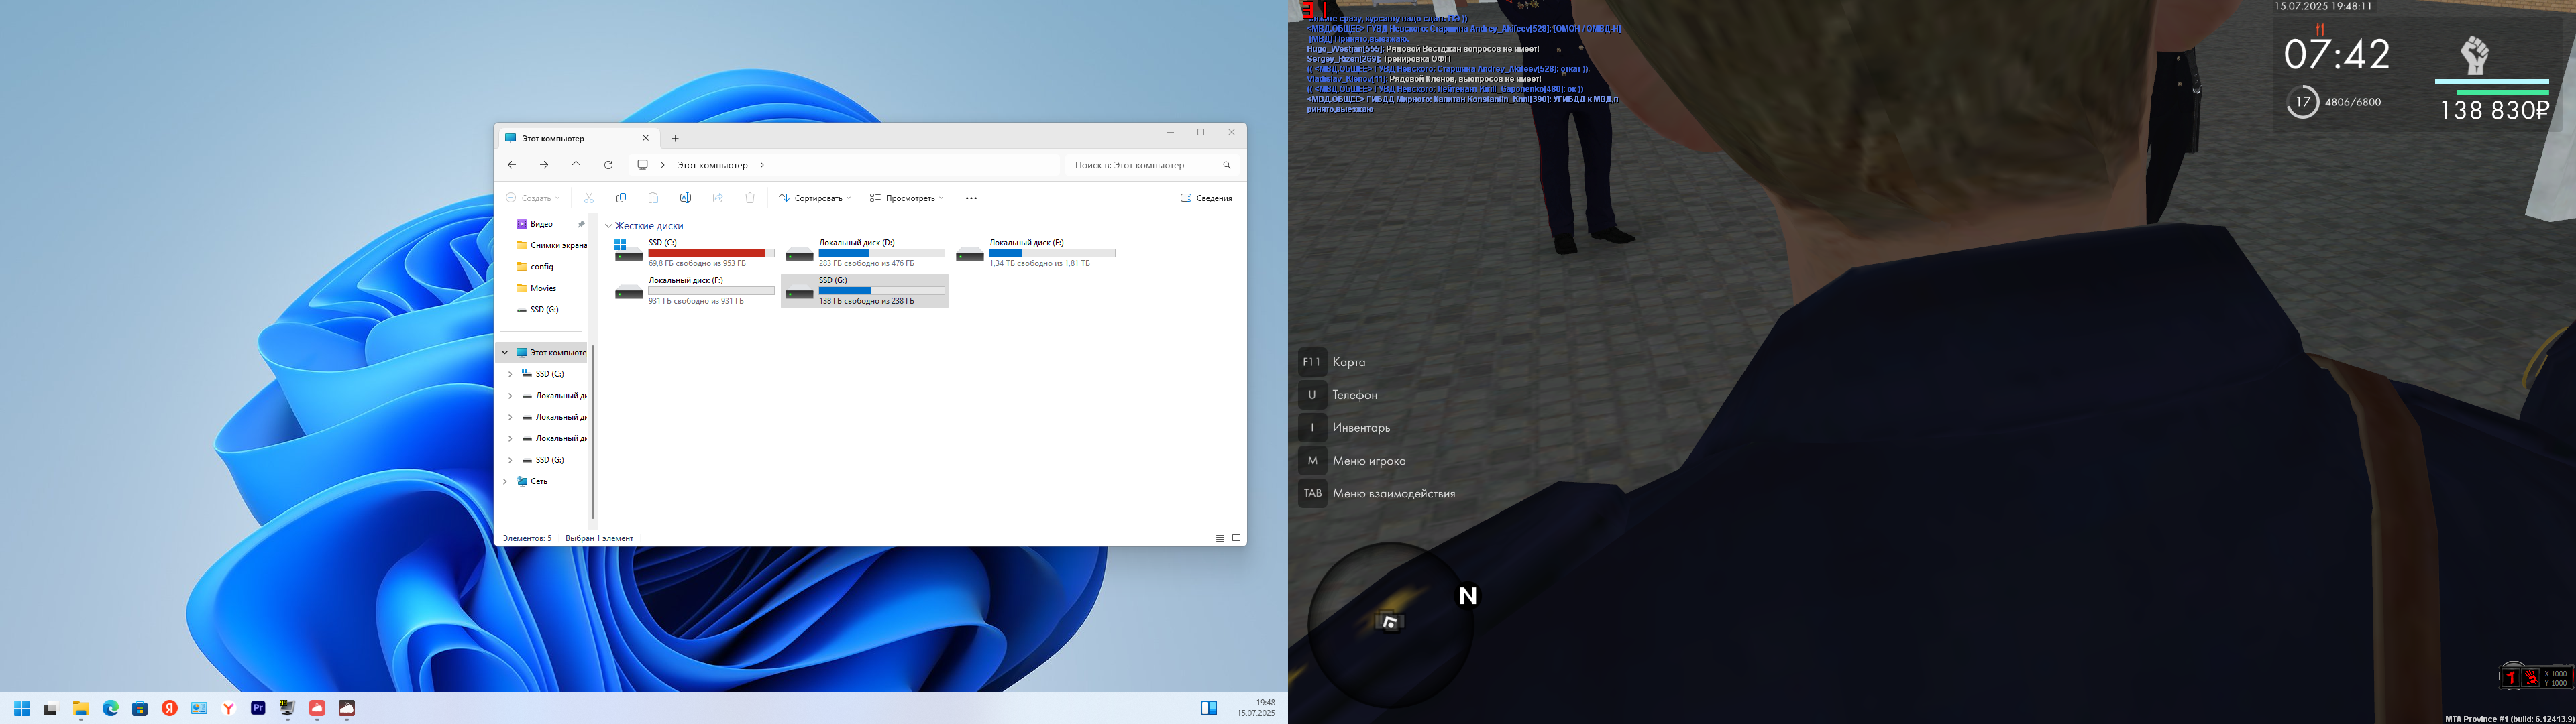Screen dimensions: 2576x724
Task: Open red Yandex Я taskbar icon
Action: click(170, 708)
